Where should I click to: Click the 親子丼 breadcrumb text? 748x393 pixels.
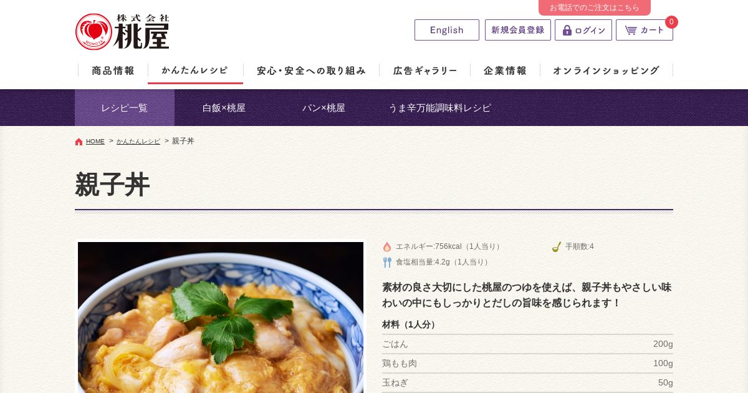coord(183,142)
